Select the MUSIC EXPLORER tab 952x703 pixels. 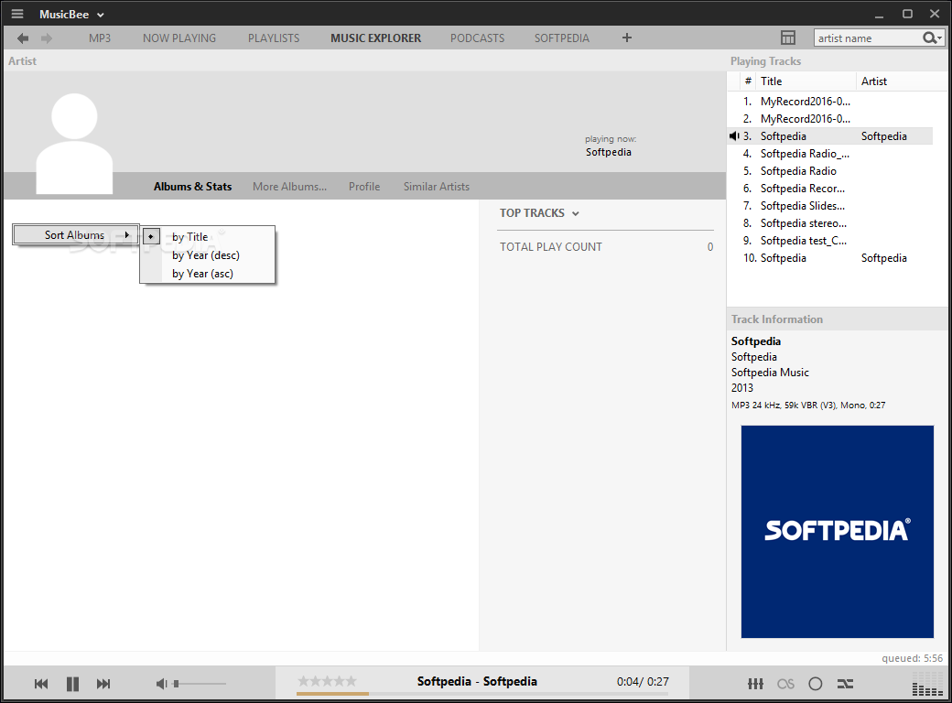[x=375, y=38]
